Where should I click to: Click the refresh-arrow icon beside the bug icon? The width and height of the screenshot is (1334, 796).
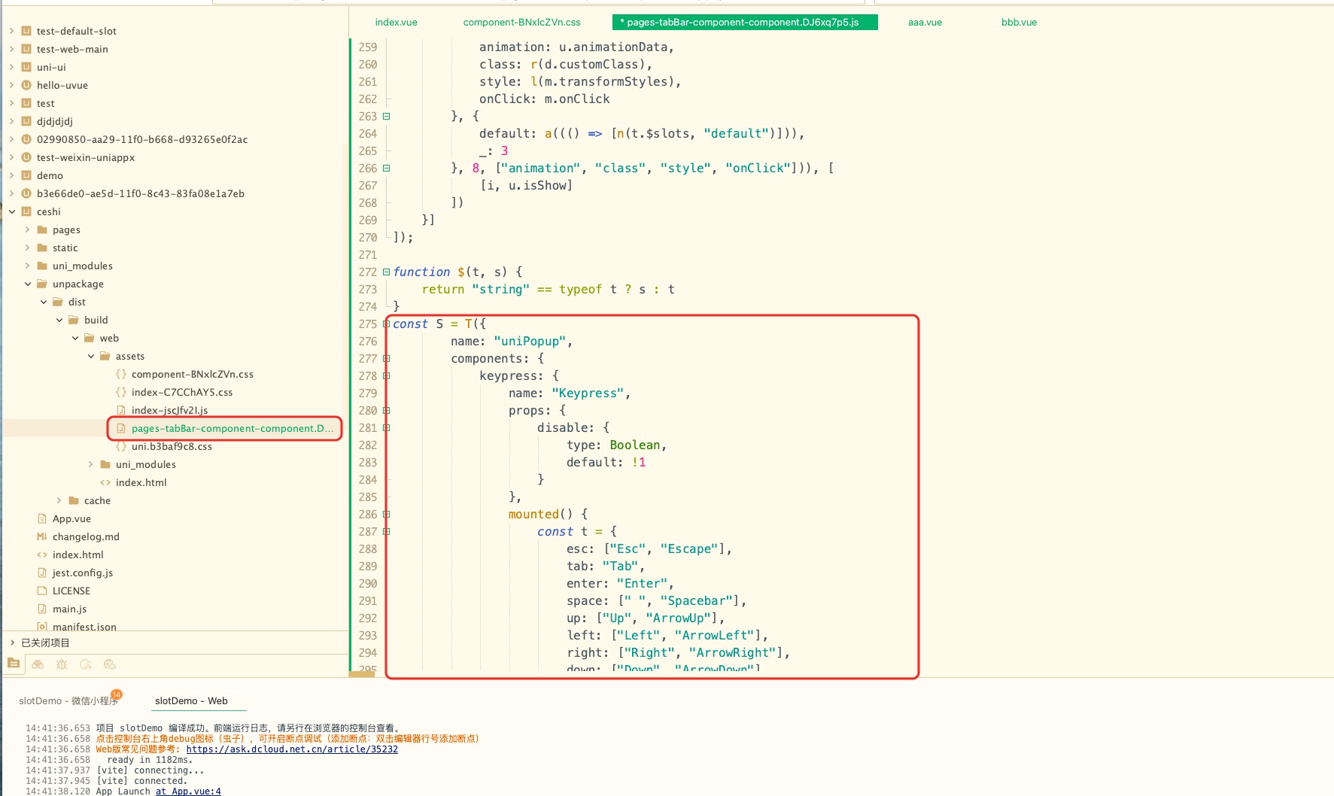[86, 664]
